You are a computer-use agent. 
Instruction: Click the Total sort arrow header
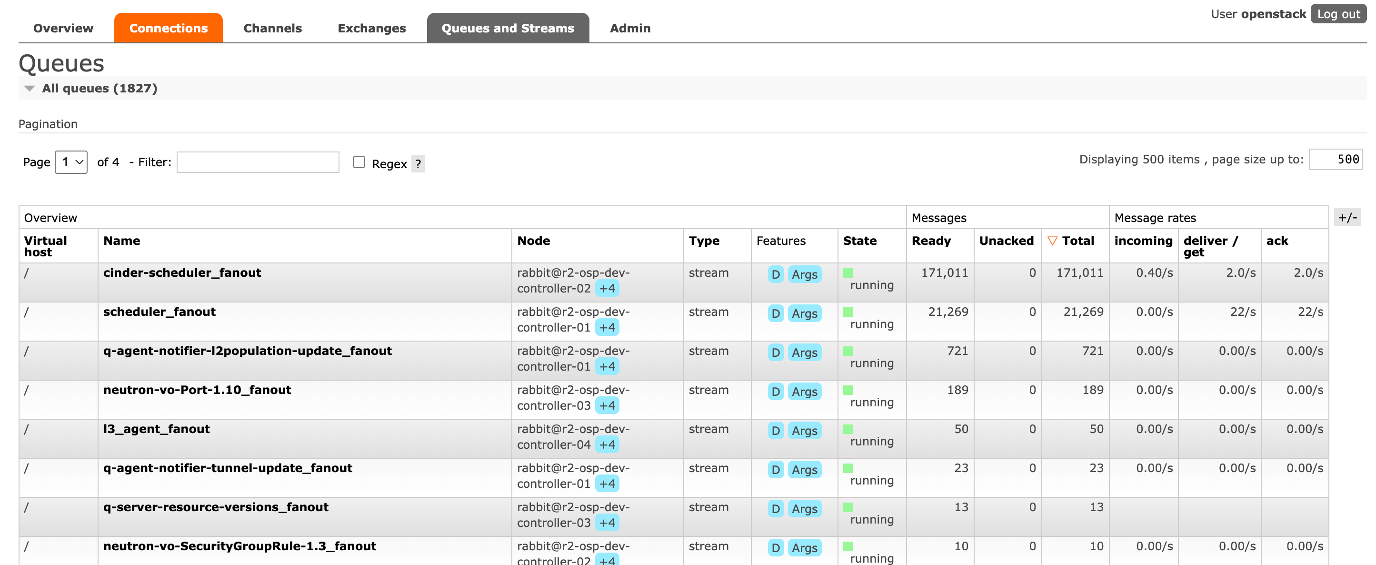(1071, 241)
